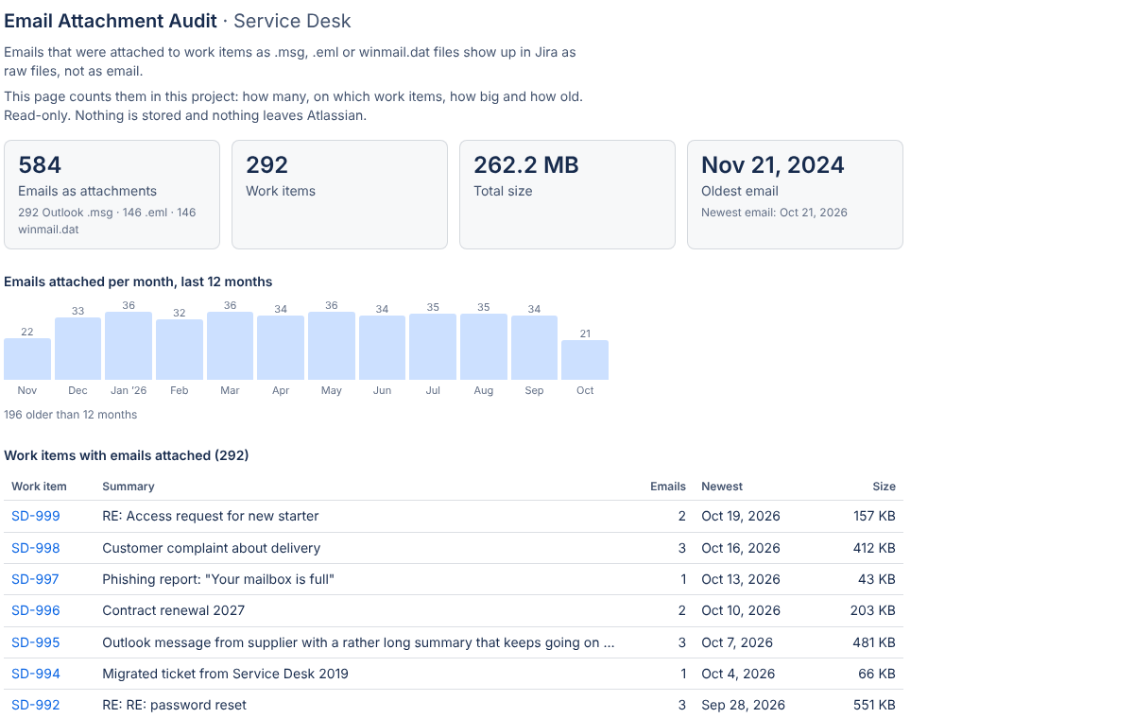The width and height of the screenshot is (1134, 718).
Task: Open work item SD-998
Action: click(x=36, y=548)
